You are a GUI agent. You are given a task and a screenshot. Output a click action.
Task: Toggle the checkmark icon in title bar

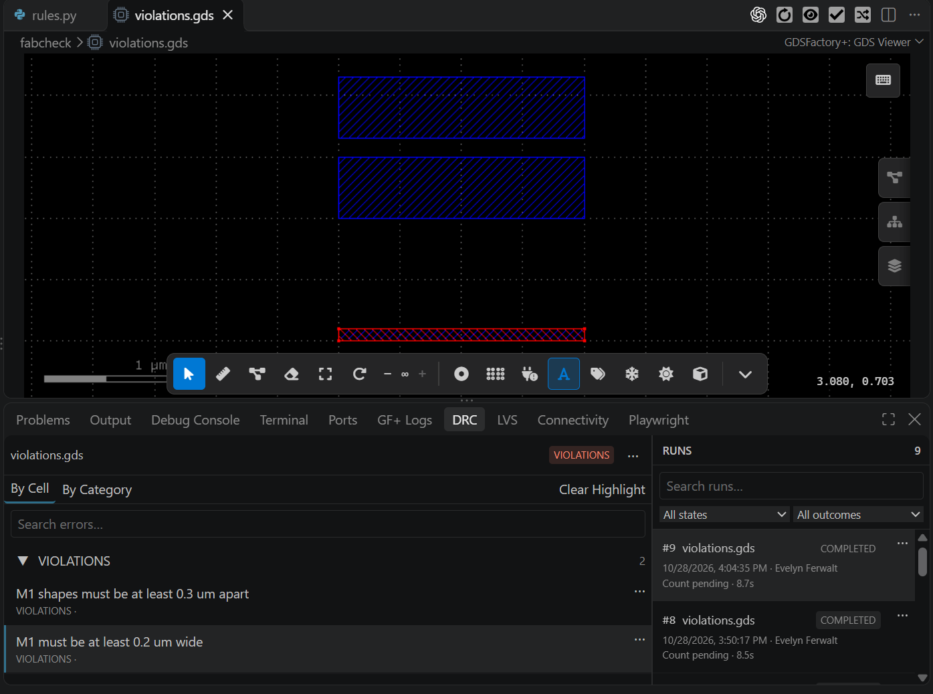coord(837,15)
